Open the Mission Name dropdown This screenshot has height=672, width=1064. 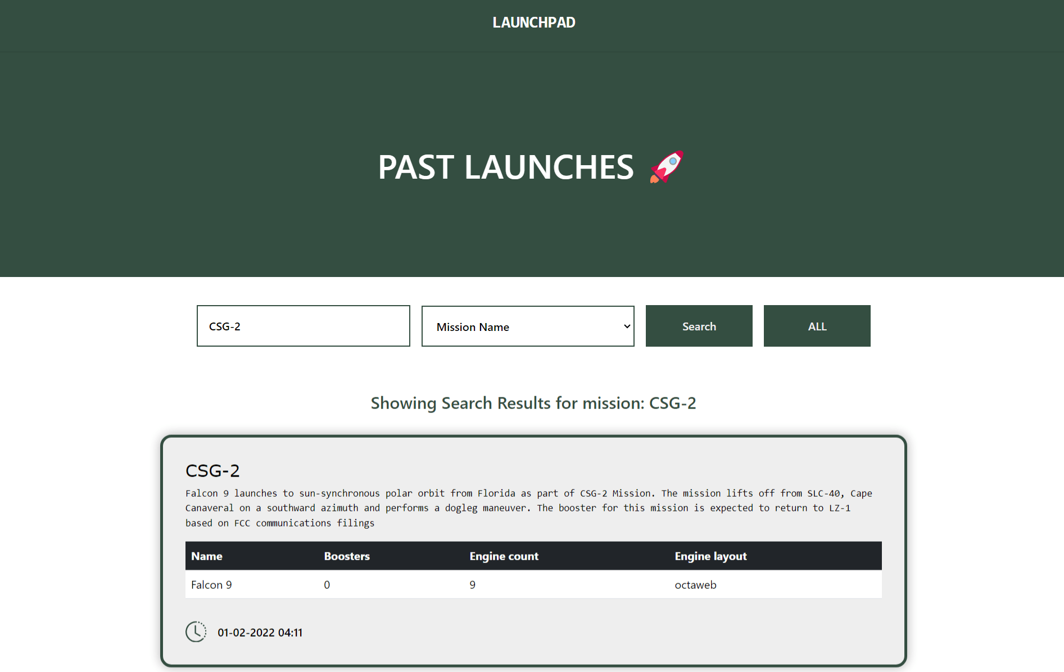point(528,326)
